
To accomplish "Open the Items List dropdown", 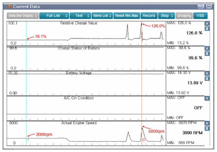I will pyautogui.click(x=102, y=16).
